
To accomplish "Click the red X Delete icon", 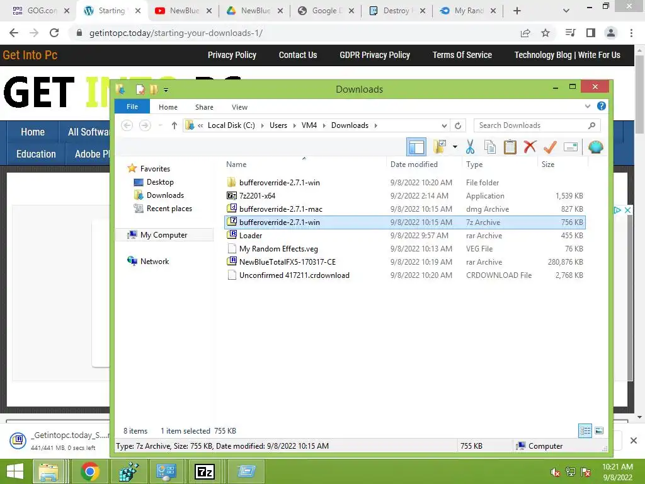I will tap(530, 147).
